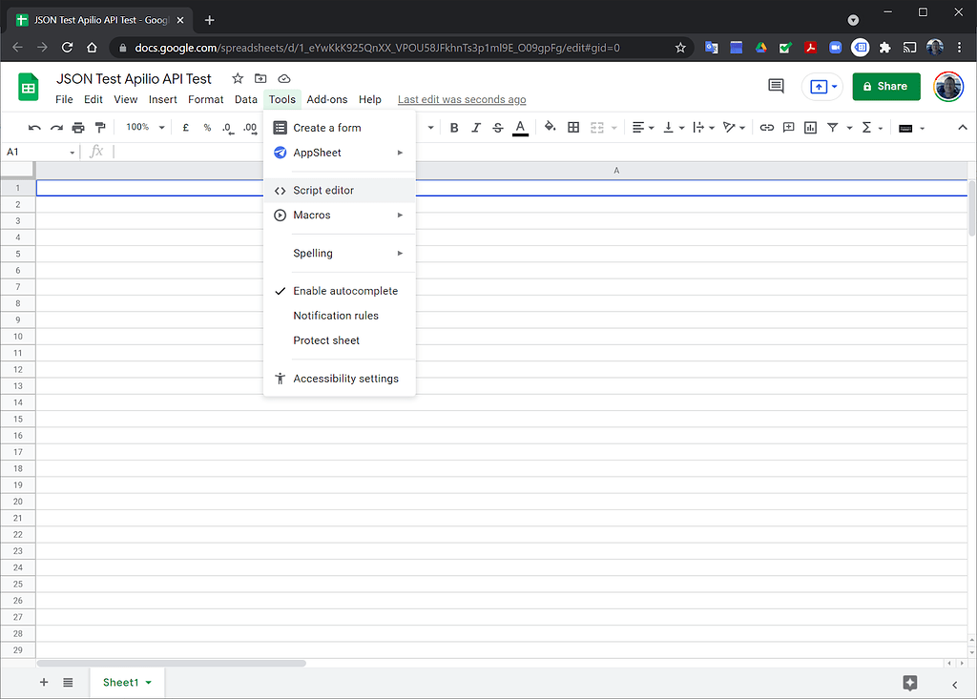
Task: Click the Share button
Action: tap(885, 86)
